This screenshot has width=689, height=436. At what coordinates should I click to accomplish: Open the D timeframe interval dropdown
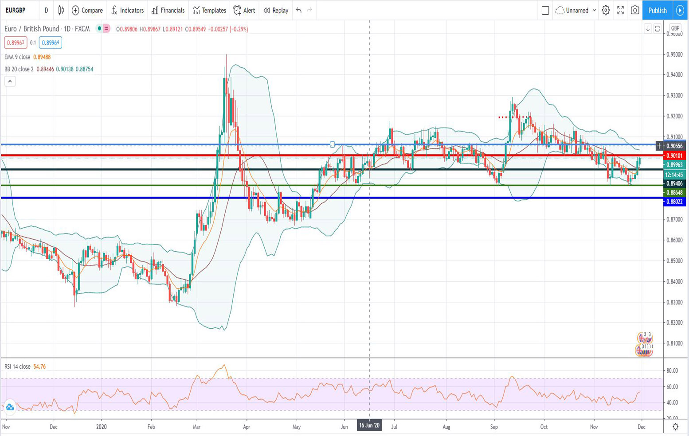(46, 10)
